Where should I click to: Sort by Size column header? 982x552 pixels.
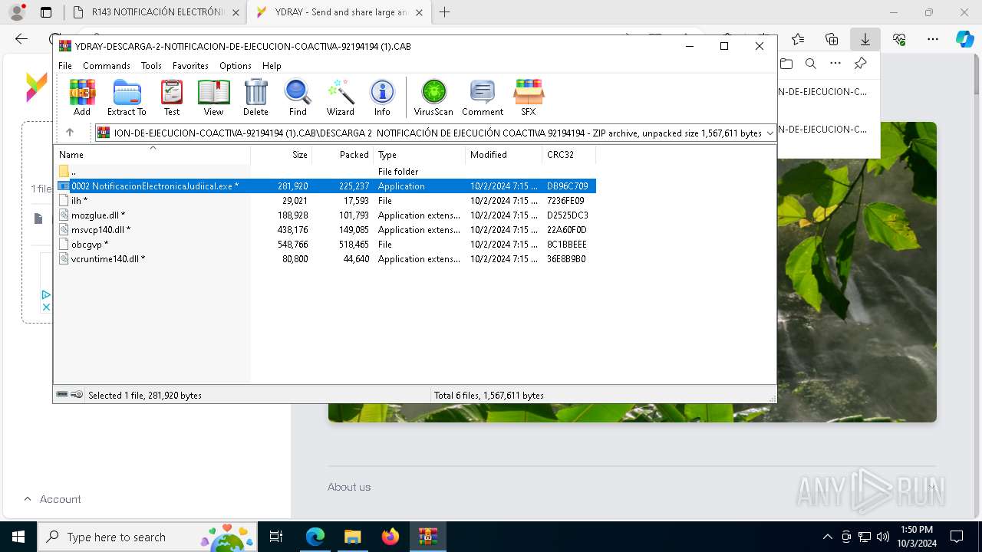coord(282,154)
